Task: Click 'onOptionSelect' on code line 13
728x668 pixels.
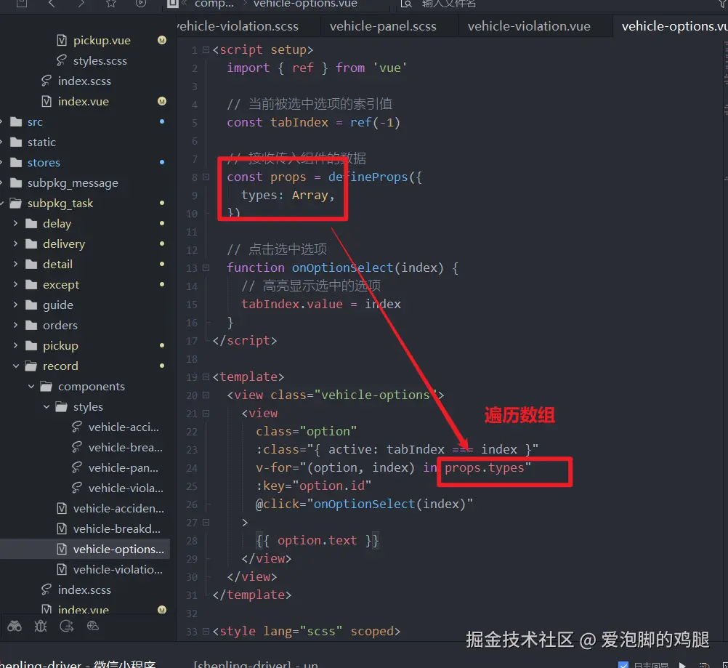Action: (x=343, y=268)
